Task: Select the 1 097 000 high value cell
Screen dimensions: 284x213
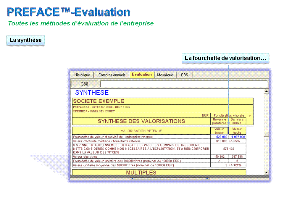Action: point(237,137)
